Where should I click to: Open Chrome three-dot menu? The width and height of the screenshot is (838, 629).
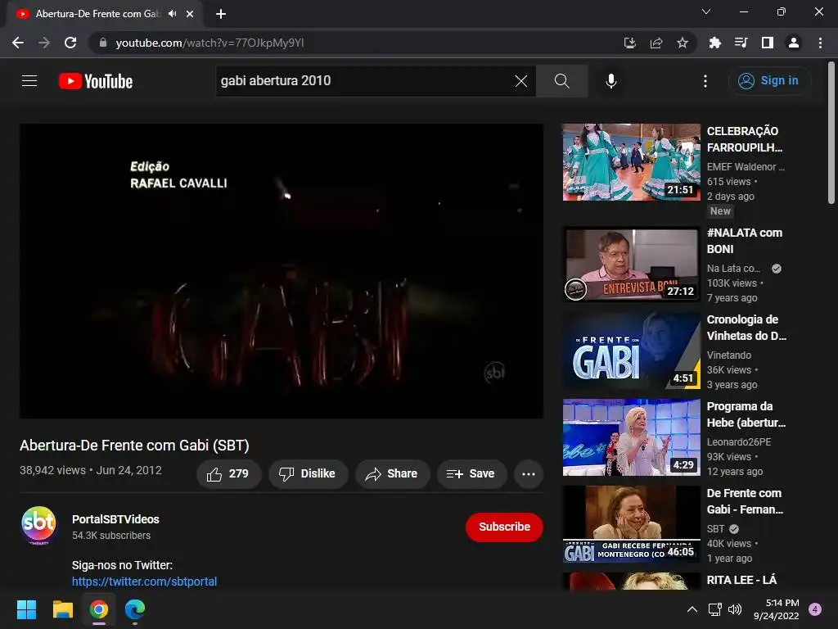pyautogui.click(x=820, y=43)
